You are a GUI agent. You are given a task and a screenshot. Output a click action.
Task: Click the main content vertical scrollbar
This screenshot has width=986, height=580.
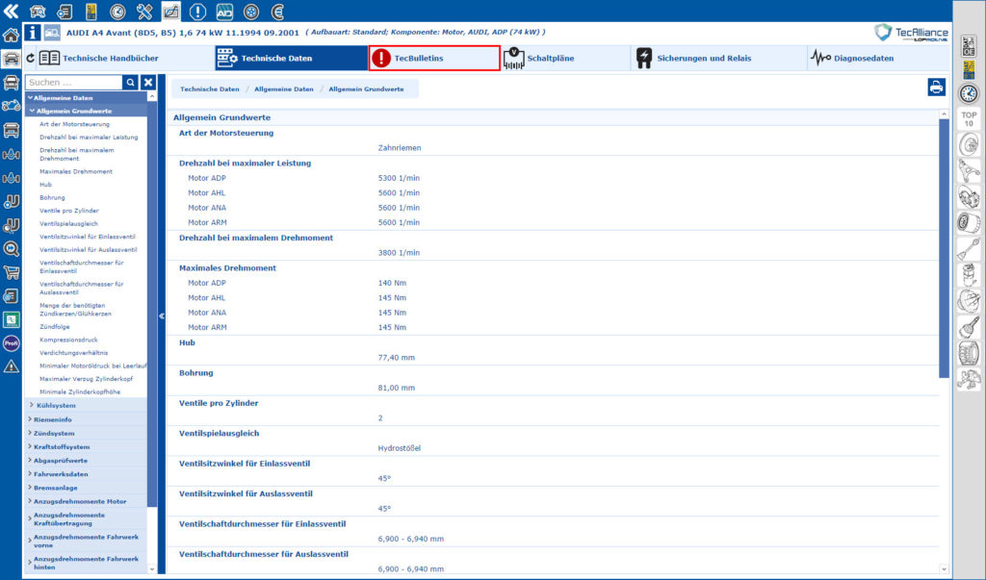(x=944, y=248)
